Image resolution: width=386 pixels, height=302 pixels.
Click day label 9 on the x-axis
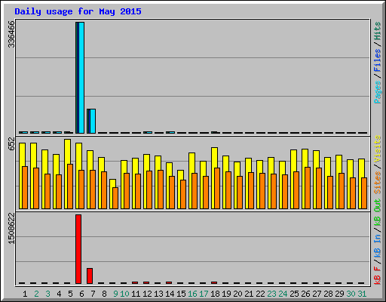[115, 294]
